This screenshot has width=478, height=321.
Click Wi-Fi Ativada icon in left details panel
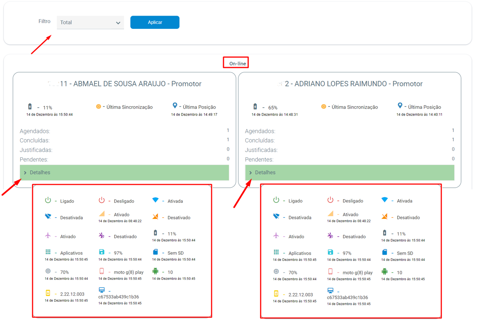click(x=155, y=200)
